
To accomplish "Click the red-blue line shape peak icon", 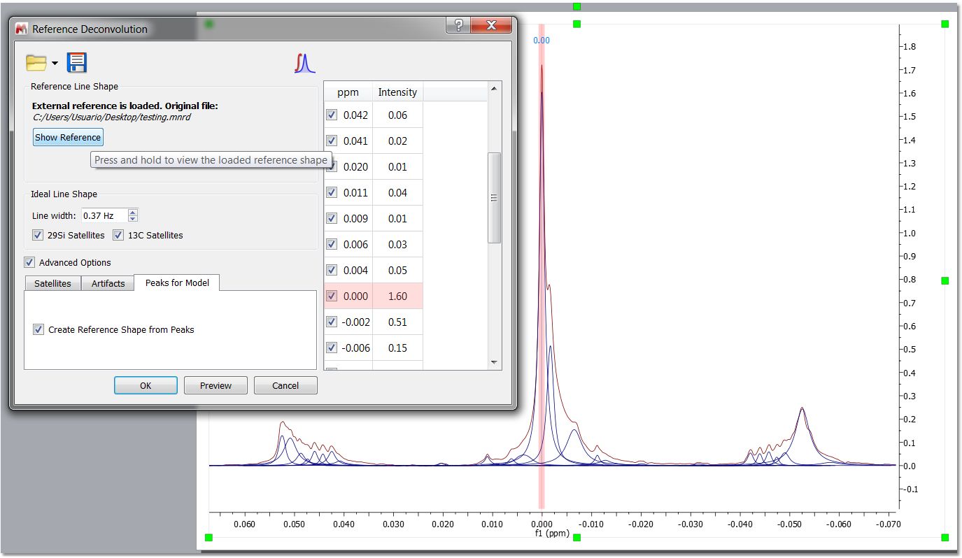I will click(x=304, y=64).
